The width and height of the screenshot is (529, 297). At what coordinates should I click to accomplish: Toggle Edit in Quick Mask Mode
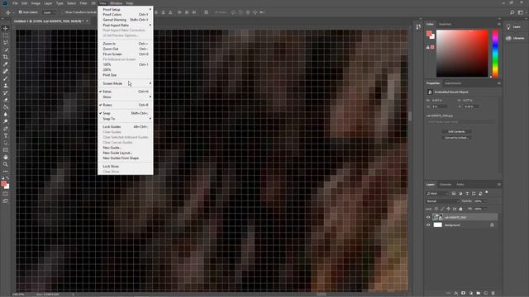(6, 194)
